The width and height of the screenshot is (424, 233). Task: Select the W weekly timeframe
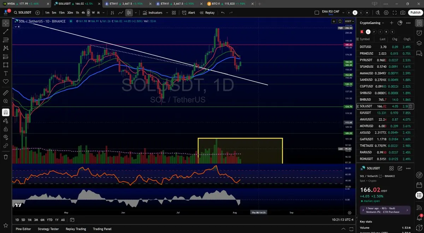click(93, 13)
